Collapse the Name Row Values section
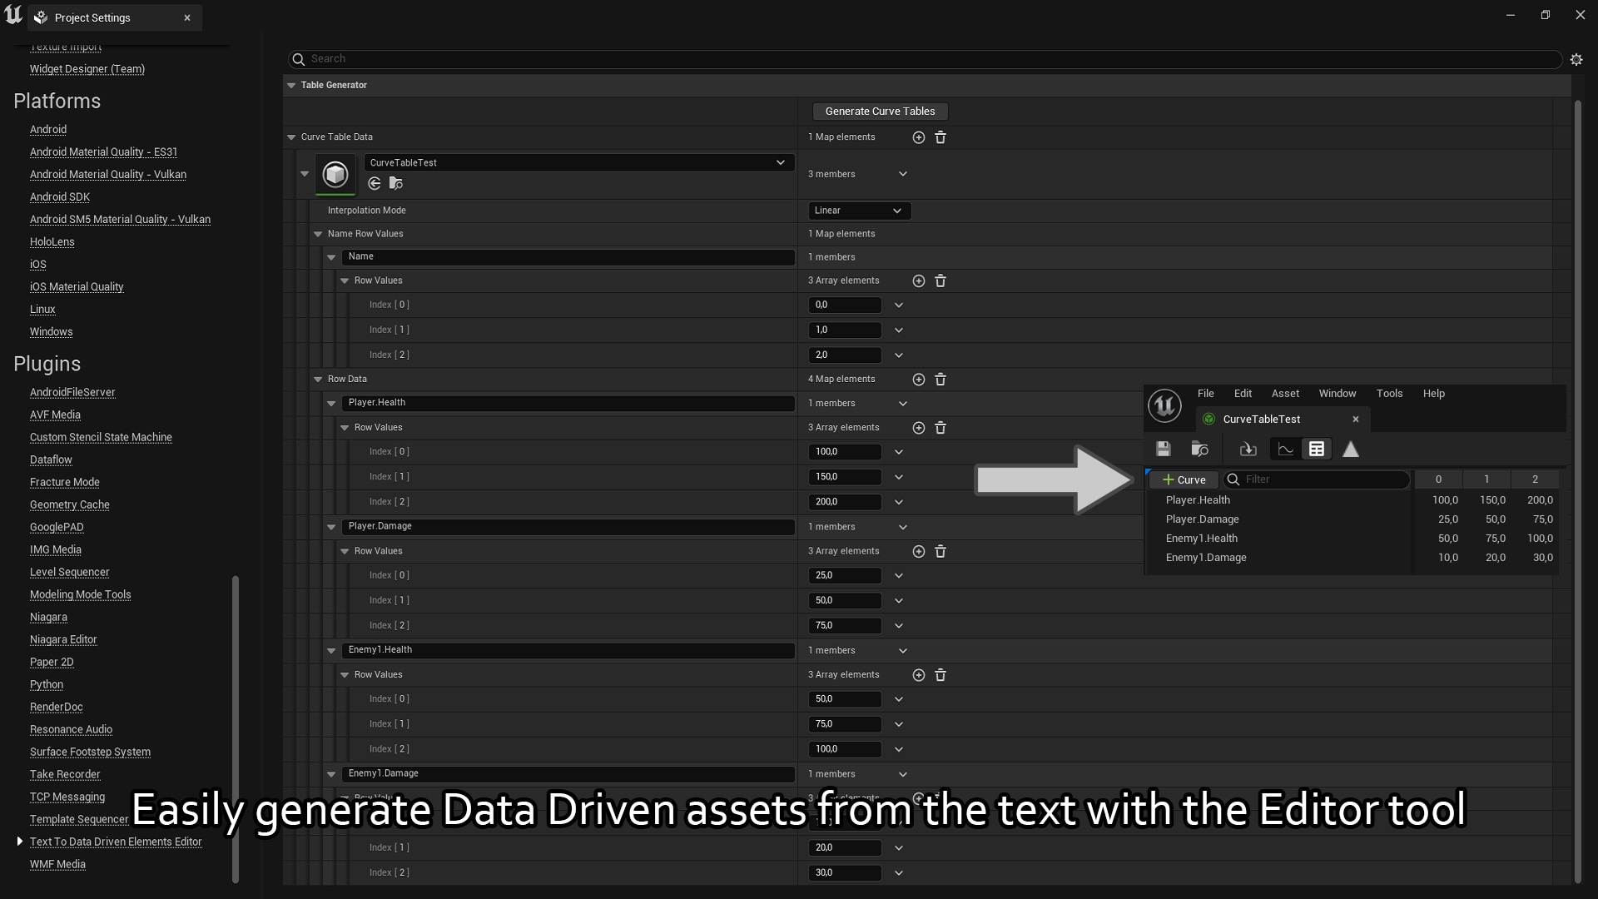 pos(318,235)
